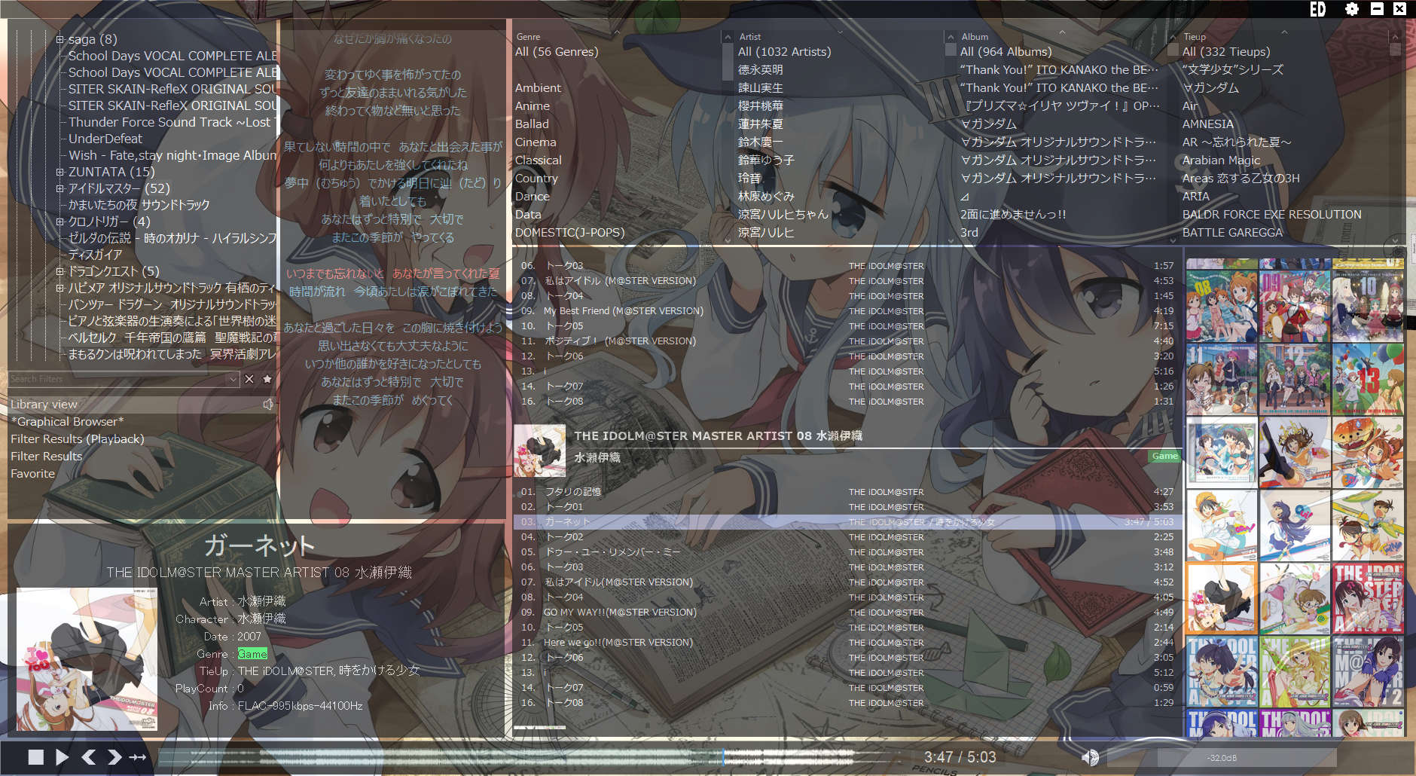Clear the Search Filters field with X
The image size is (1416, 776).
click(x=249, y=379)
